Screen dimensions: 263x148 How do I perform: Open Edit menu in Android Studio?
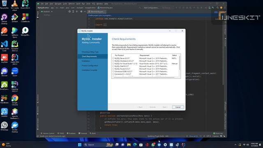[x=46, y=4]
